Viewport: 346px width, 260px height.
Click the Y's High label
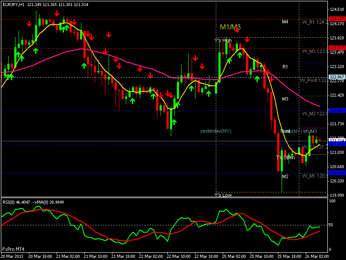[x=223, y=40]
